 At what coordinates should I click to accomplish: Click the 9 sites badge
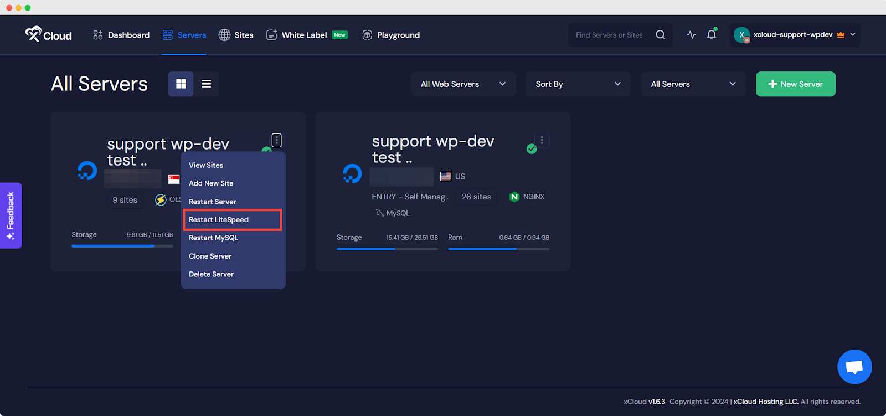[125, 200]
